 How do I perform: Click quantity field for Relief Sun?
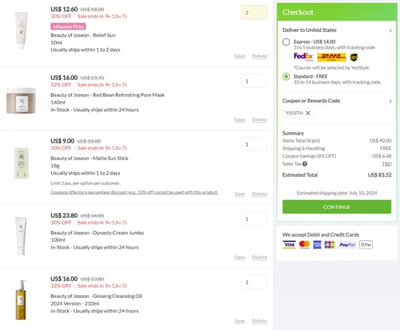[254, 13]
